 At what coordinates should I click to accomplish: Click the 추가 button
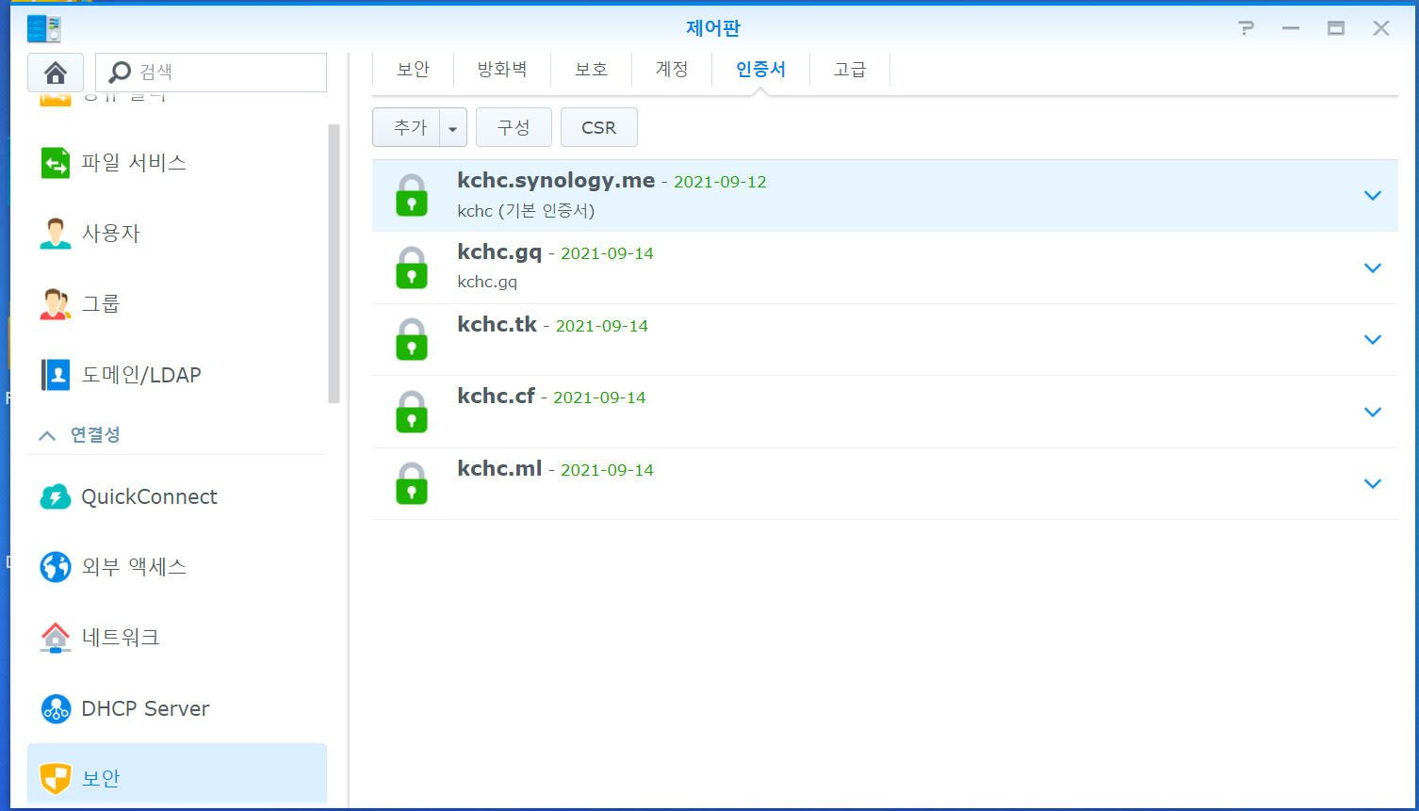point(407,128)
